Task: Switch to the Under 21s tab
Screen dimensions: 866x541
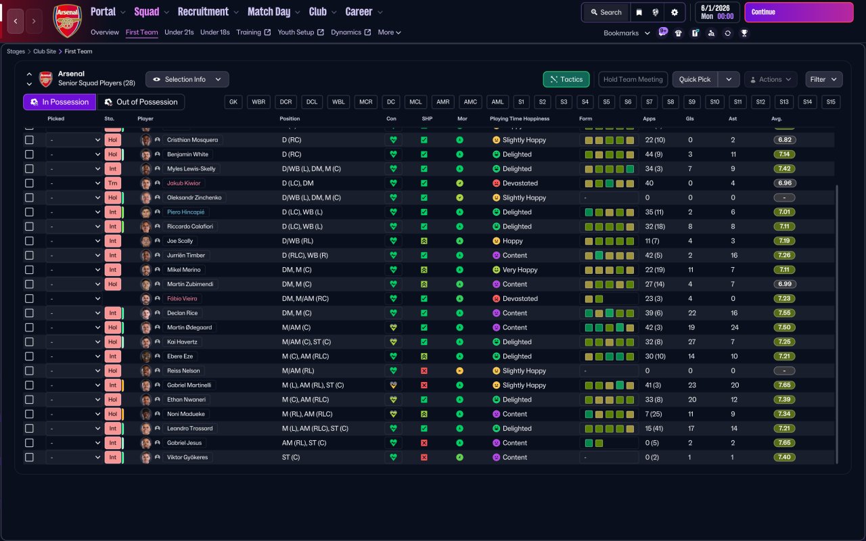Action: coord(179,32)
